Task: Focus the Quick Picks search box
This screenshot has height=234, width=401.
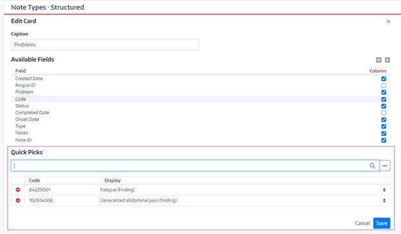Action: click(x=195, y=166)
